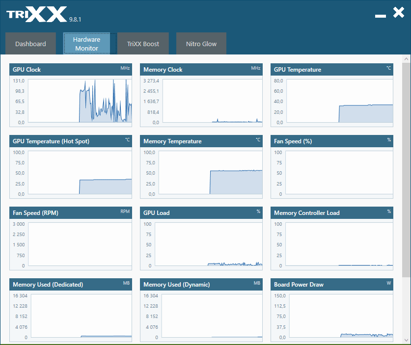Click the 'GPU Temperature (Hot Spot)' title
Screen dimensions: 411x345
(51, 141)
